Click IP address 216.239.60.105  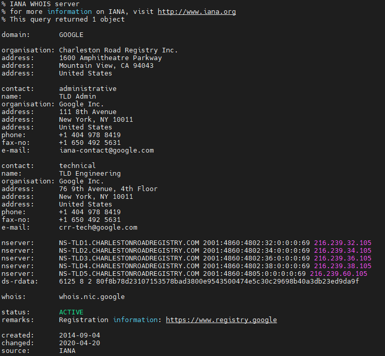pyautogui.click(x=339, y=274)
